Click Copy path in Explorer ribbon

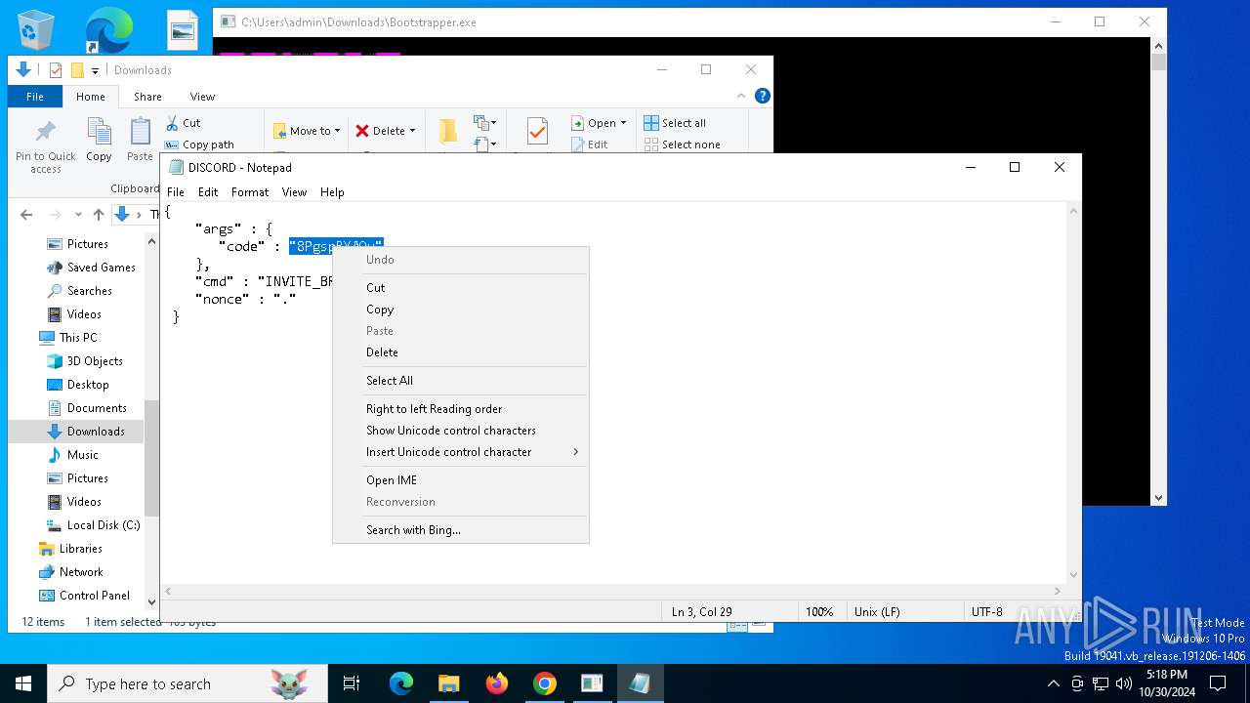[199, 145]
